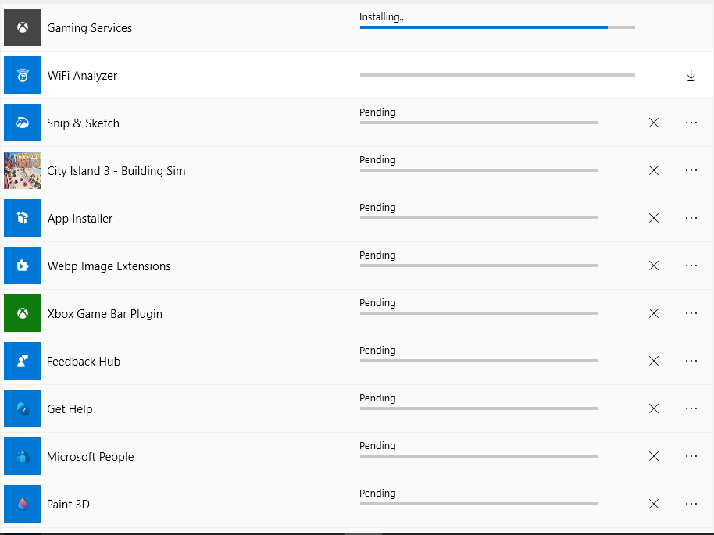Cancel the City Island 3 pending update
The image size is (714, 535).
click(x=654, y=170)
